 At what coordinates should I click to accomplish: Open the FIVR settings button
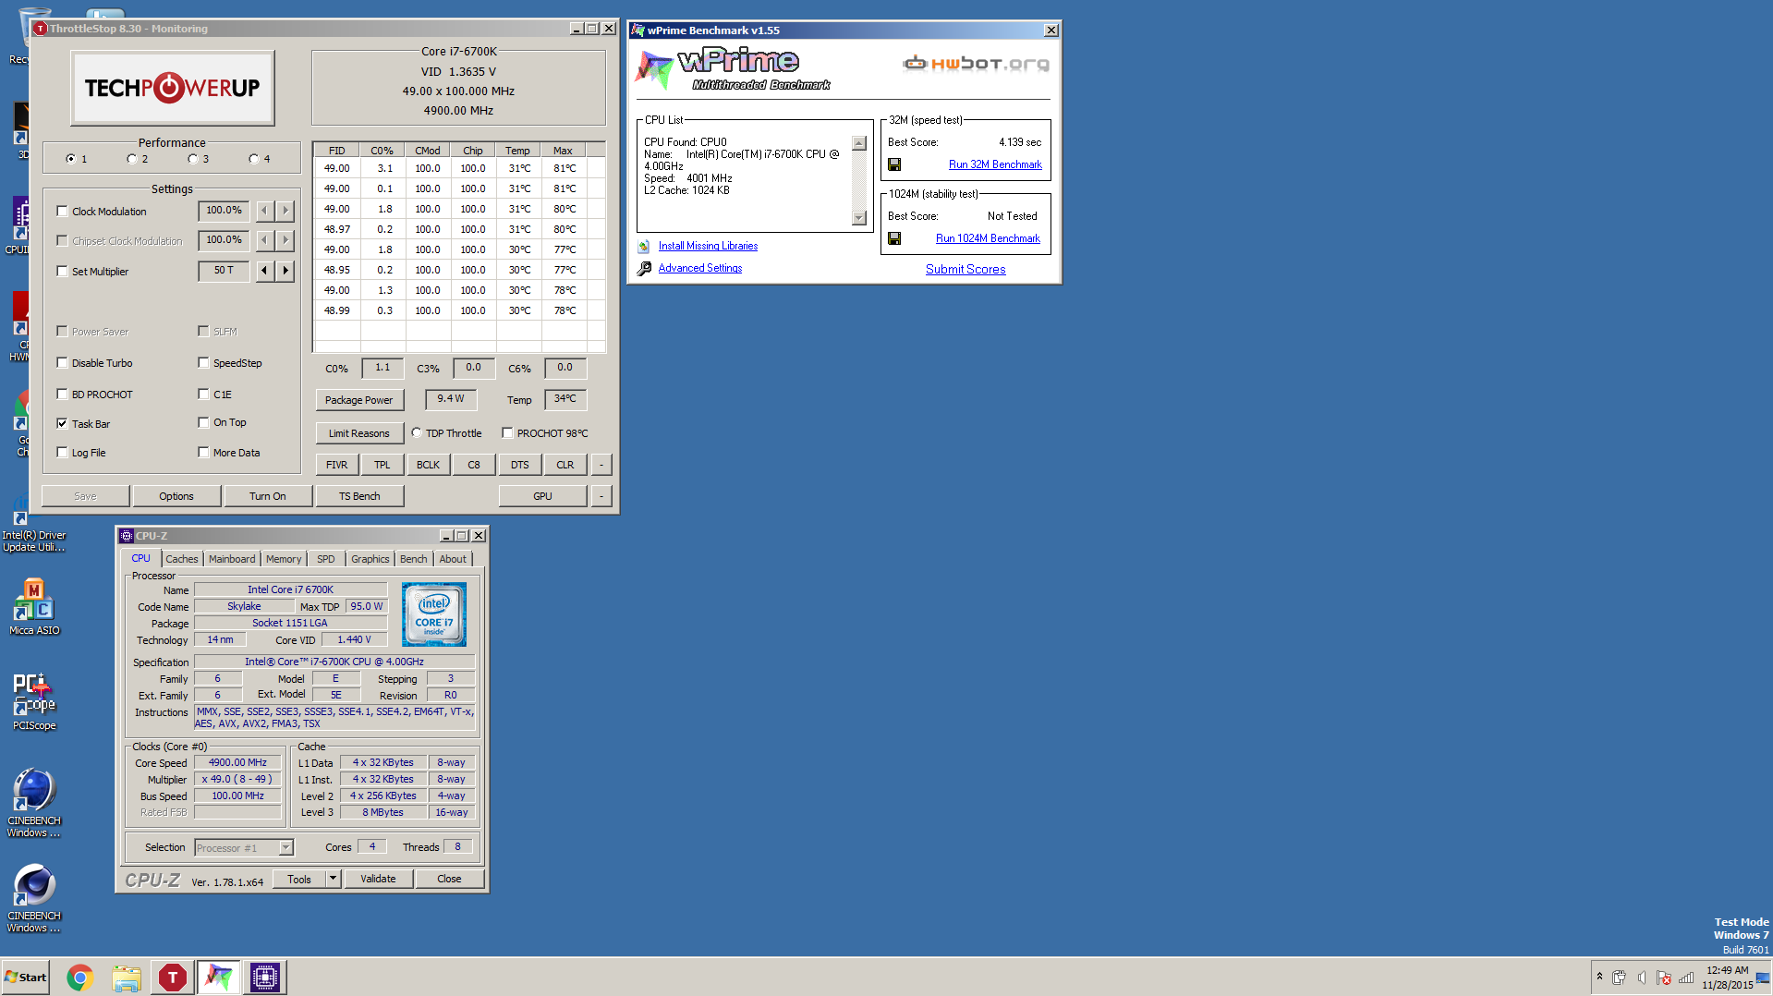pos(337,465)
